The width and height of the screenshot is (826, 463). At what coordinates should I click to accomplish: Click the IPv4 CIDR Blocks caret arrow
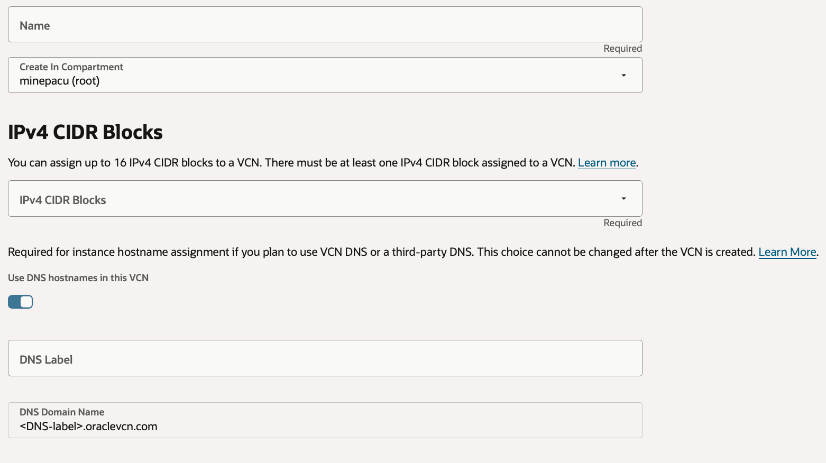(623, 199)
